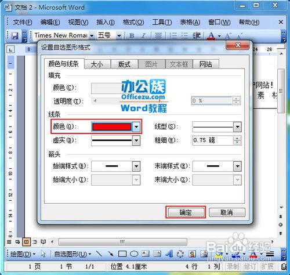Click the increase indent icon
Image resolution: width=290 pixels, height=275 pixels.
pyautogui.click(x=197, y=36)
